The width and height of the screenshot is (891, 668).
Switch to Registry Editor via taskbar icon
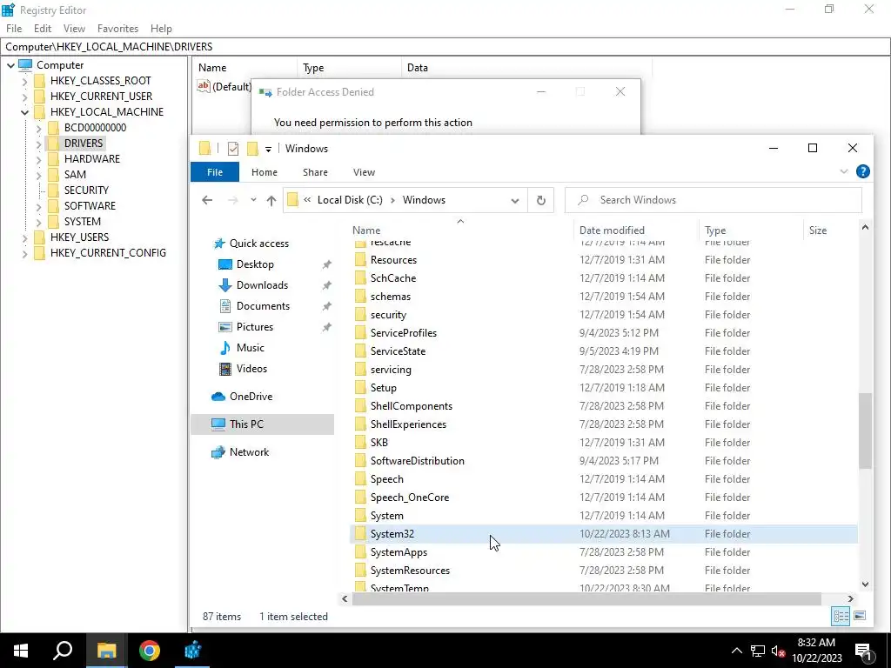click(x=192, y=651)
